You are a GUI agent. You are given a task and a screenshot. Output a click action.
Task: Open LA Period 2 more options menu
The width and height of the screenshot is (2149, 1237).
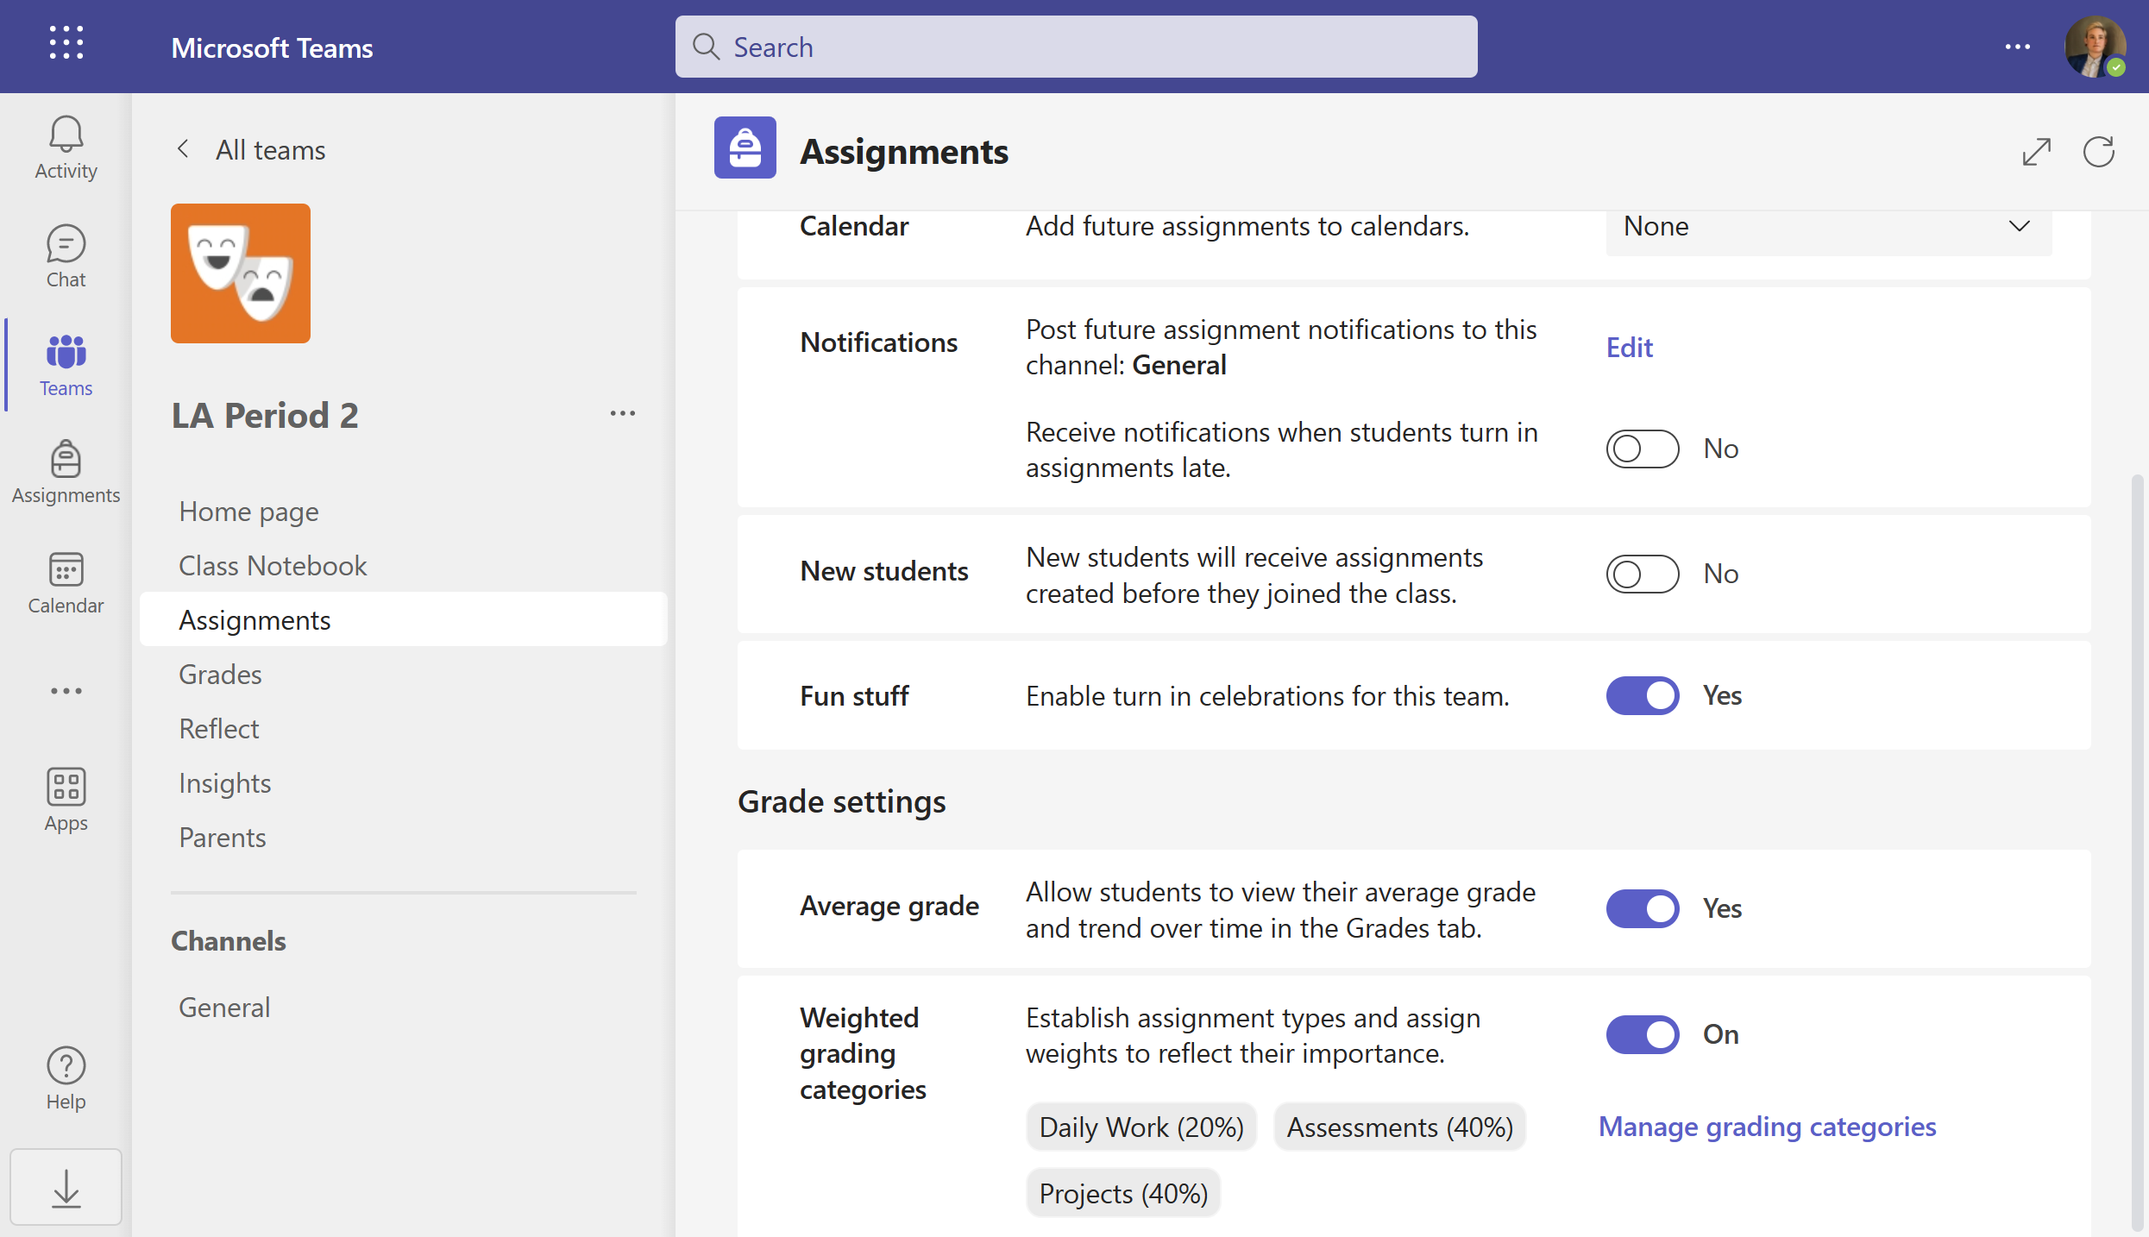622,414
